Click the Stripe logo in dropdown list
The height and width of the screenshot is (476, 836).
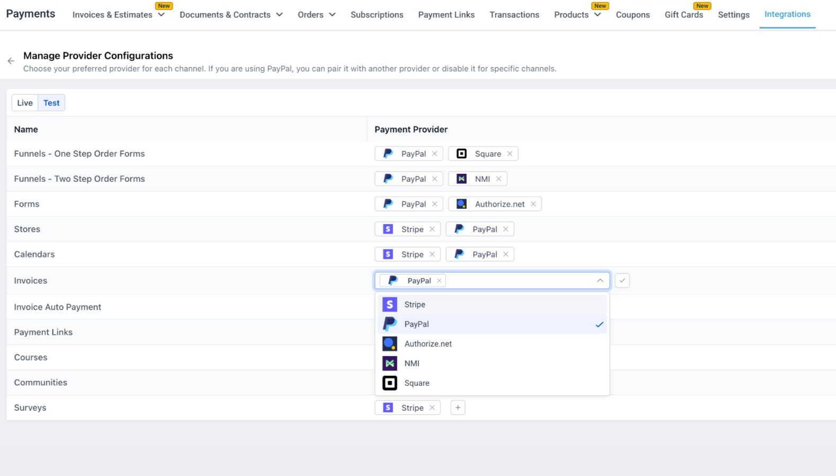[x=390, y=304]
